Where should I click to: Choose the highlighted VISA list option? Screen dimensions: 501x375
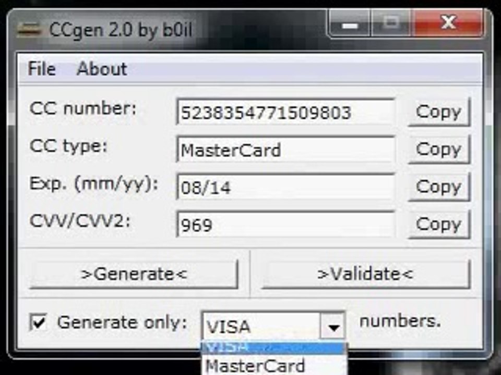pos(274,348)
